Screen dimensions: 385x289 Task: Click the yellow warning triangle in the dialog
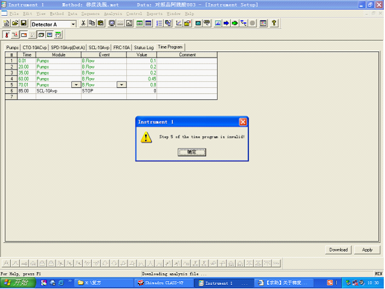[146, 137]
